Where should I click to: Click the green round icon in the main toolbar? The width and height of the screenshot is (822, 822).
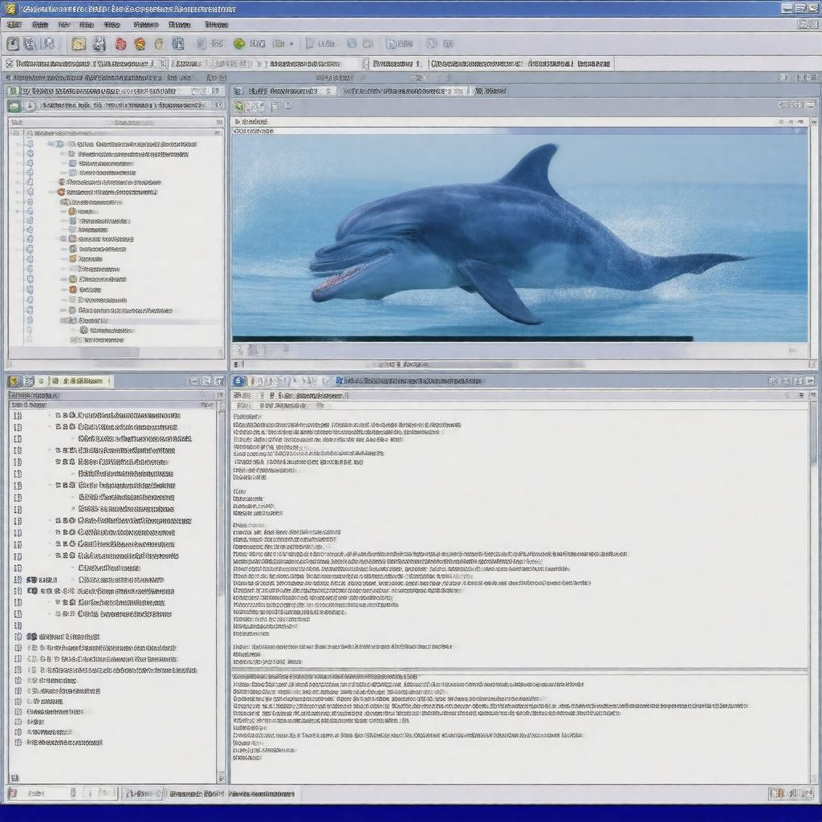click(x=238, y=44)
